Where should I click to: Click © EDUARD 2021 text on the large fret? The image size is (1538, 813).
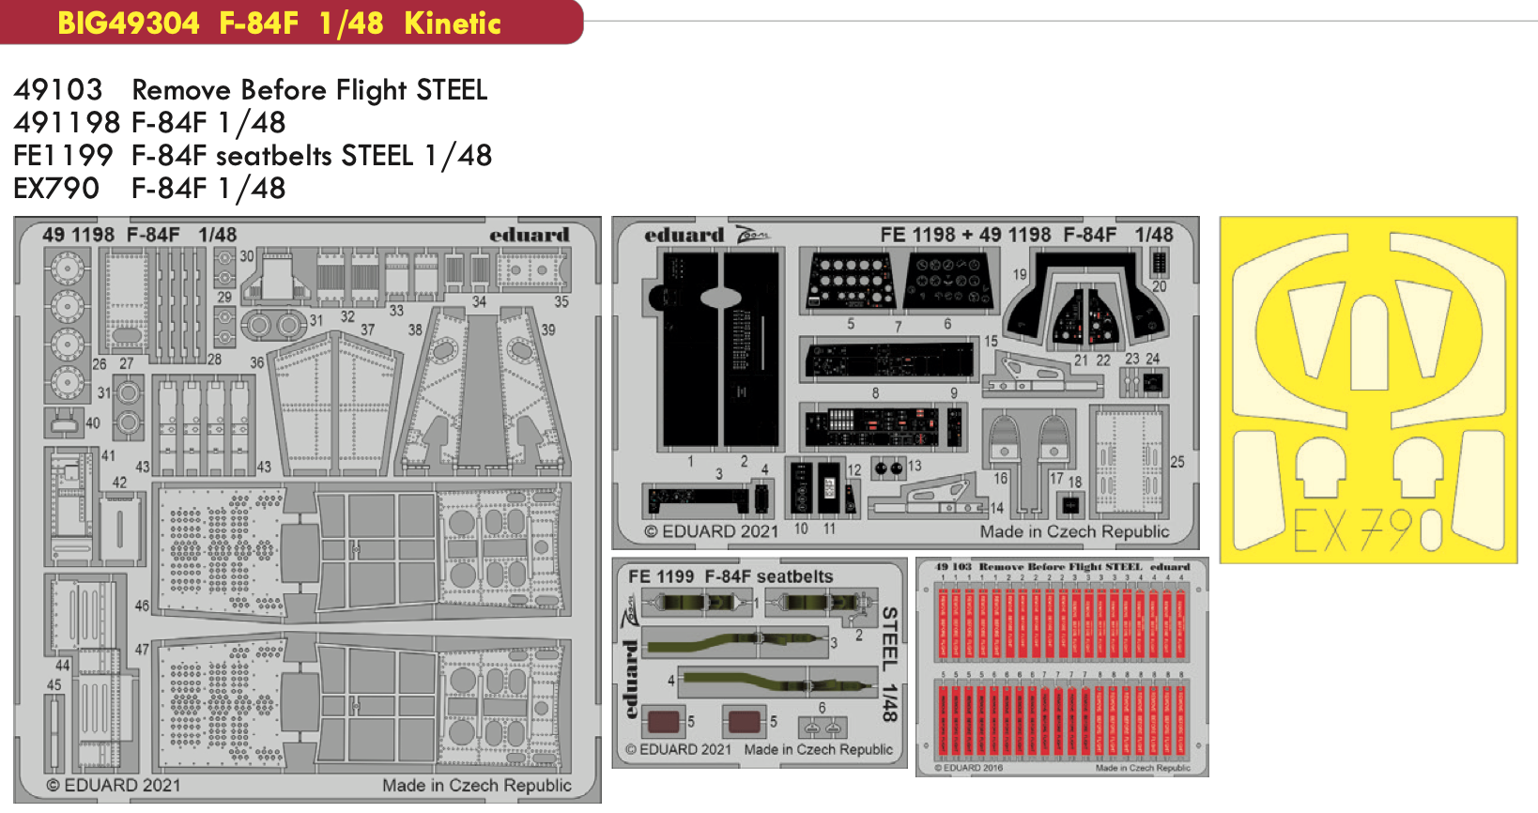pos(114,785)
